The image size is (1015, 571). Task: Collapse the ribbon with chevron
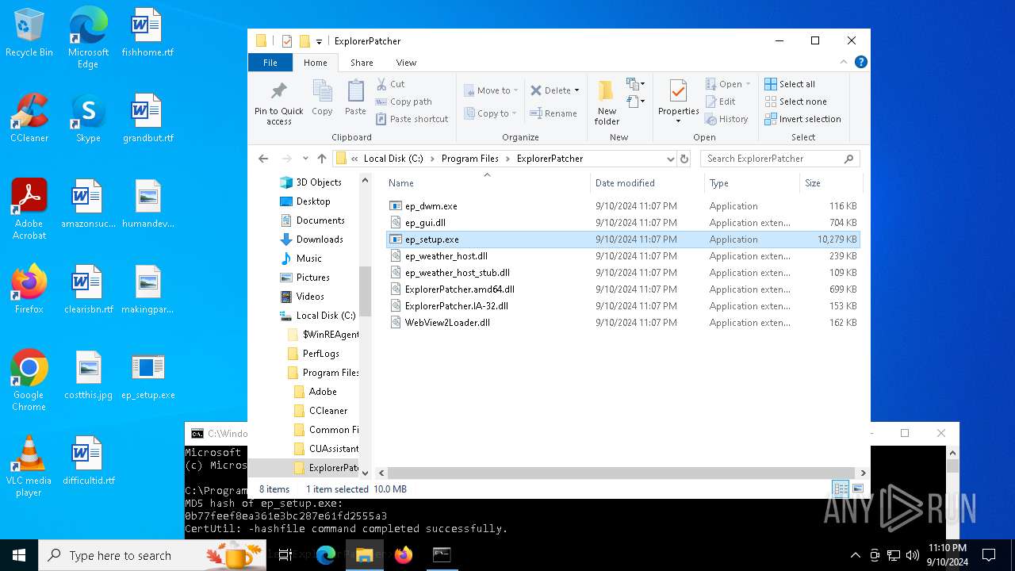coord(845,62)
